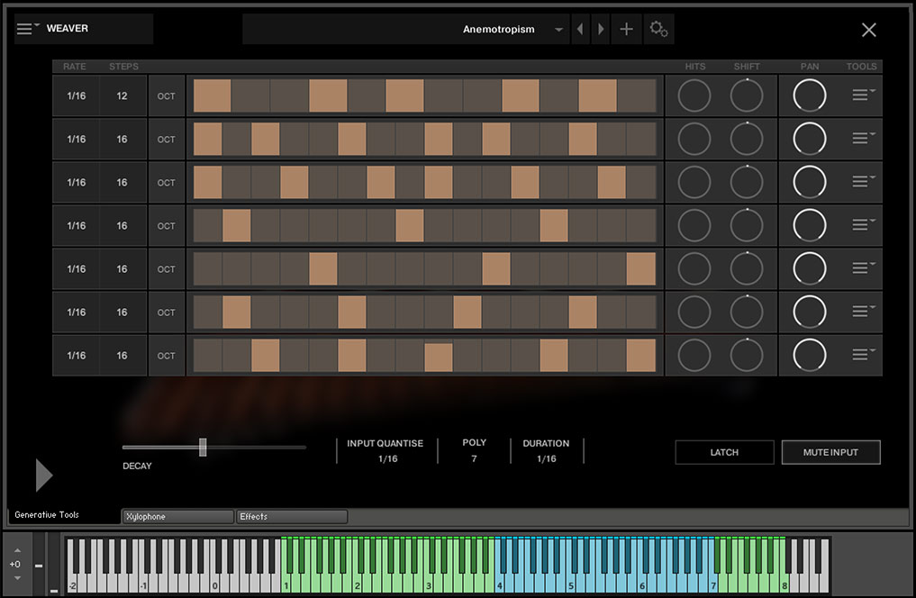Click the preset settings gear icon
The image size is (916, 598).
(x=658, y=30)
